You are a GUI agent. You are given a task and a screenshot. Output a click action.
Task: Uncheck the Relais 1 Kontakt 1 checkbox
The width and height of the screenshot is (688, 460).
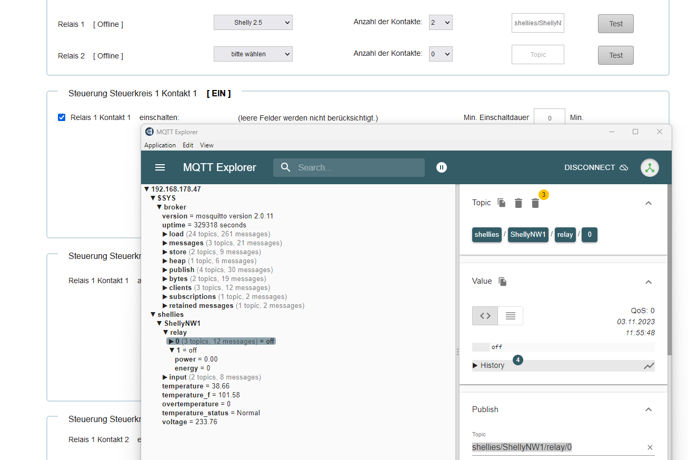coord(62,117)
